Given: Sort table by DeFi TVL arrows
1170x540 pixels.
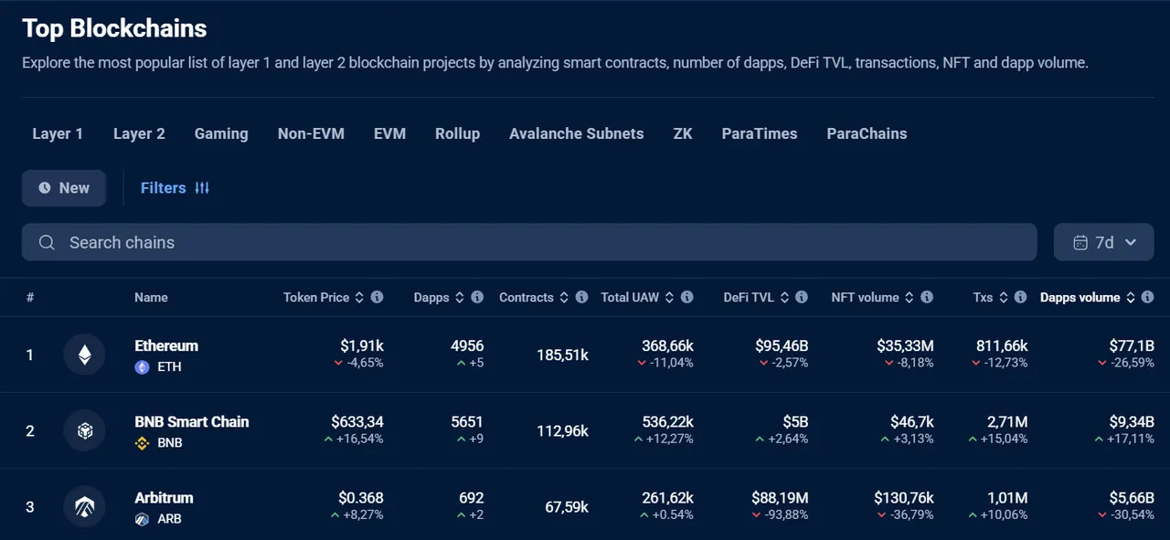Looking at the screenshot, I should pos(784,297).
